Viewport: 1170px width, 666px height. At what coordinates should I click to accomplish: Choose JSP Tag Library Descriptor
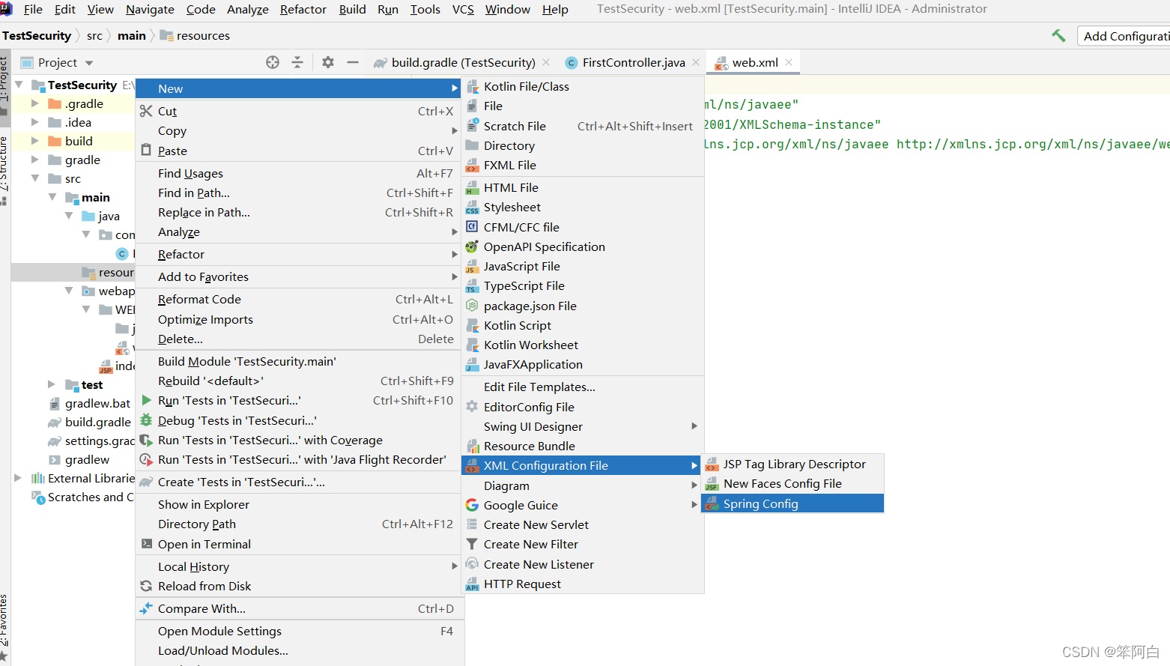click(x=792, y=464)
